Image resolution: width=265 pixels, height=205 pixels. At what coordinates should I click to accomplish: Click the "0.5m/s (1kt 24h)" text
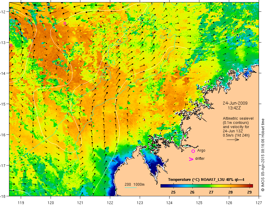coord(236,135)
